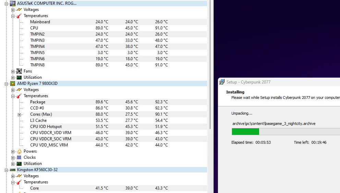Screen dimensions: 340x193
Task: Click the thermometer icon under AMD Ryzen Temperatures
Action: [19, 96]
